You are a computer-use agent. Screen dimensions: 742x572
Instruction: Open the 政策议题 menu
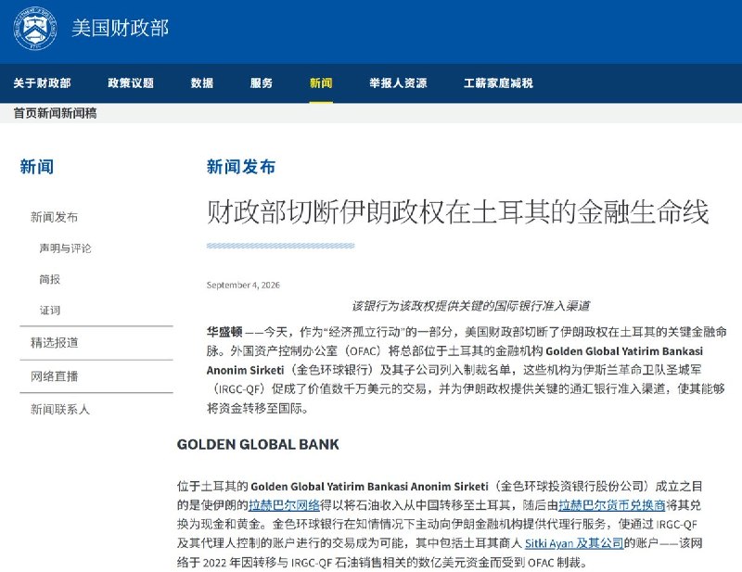[131, 83]
